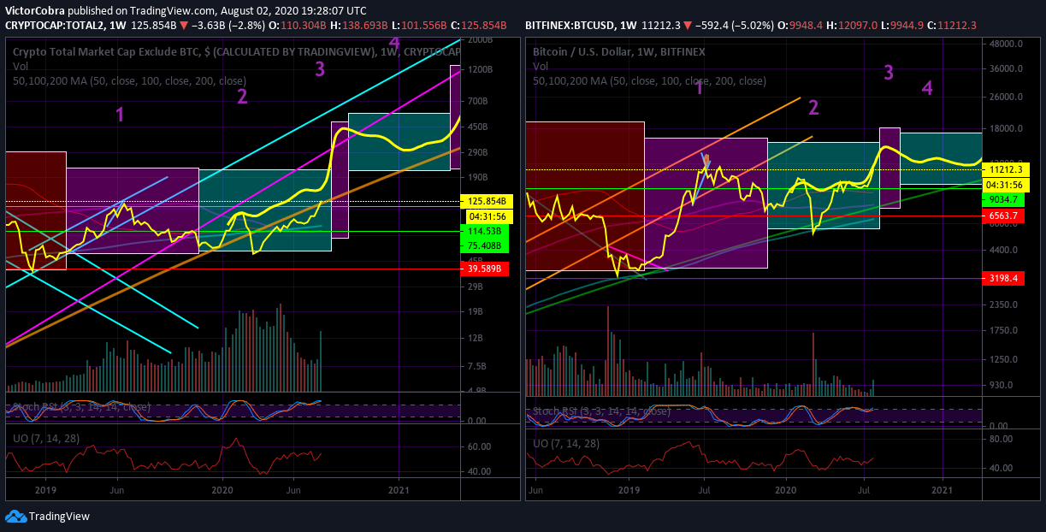Viewport: 1046px width, 532px height.
Task: Click the 36000.0 tick on the Bitcoin price axis
Action: [1005, 68]
